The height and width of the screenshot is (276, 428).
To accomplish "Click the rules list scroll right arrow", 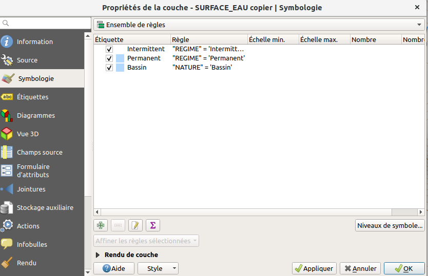I will point(421,212).
